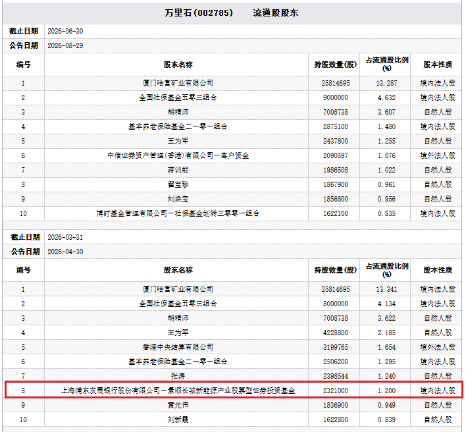Click ratio value 13.287
Viewport: 466px width, 432px height.
tap(386, 83)
